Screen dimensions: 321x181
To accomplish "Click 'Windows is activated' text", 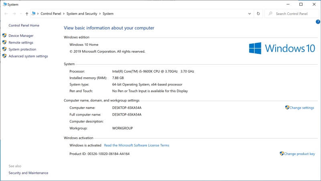I will [x=85, y=145].
